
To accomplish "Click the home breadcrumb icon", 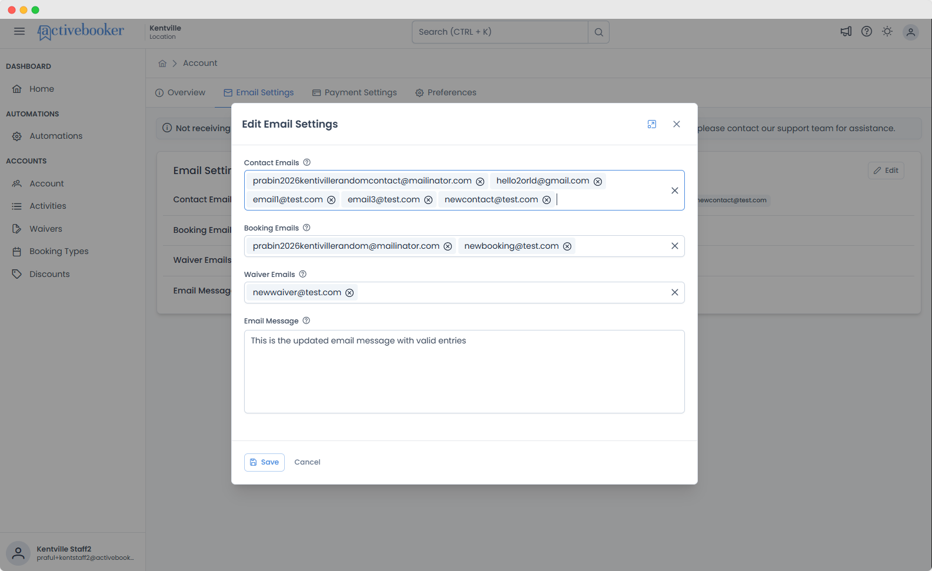I will (162, 64).
